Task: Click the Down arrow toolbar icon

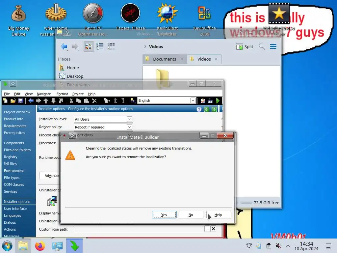Action: (54, 101)
